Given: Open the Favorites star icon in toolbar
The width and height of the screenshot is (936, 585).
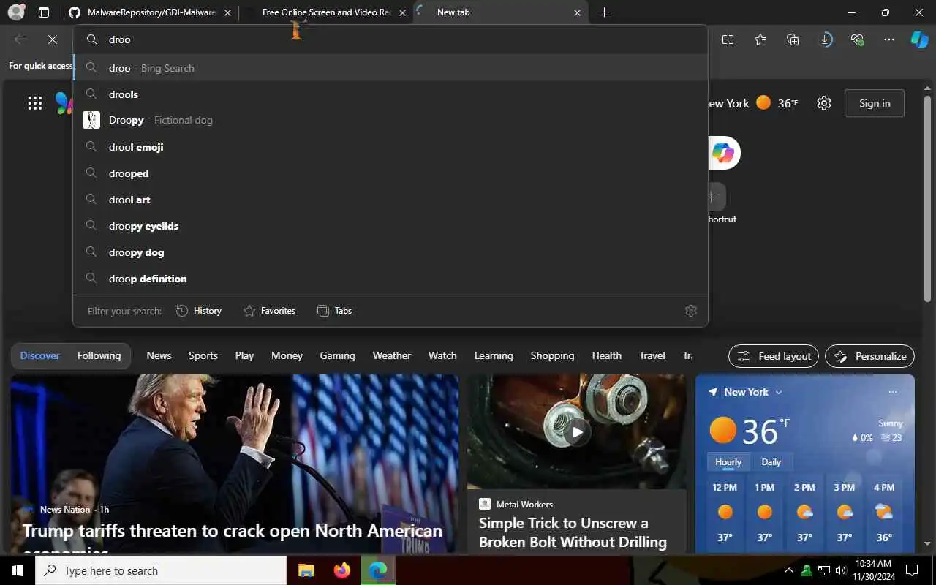Looking at the screenshot, I should [760, 39].
